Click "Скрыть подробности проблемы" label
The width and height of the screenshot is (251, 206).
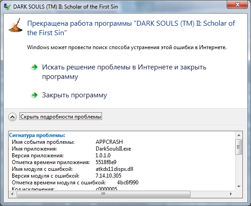(60, 116)
